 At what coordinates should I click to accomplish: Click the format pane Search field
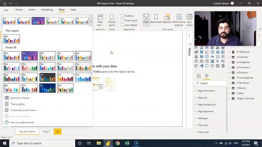tap(210, 83)
